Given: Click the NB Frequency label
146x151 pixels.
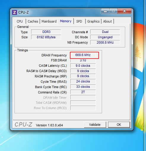Looking at the screenshot, I should [77, 42].
